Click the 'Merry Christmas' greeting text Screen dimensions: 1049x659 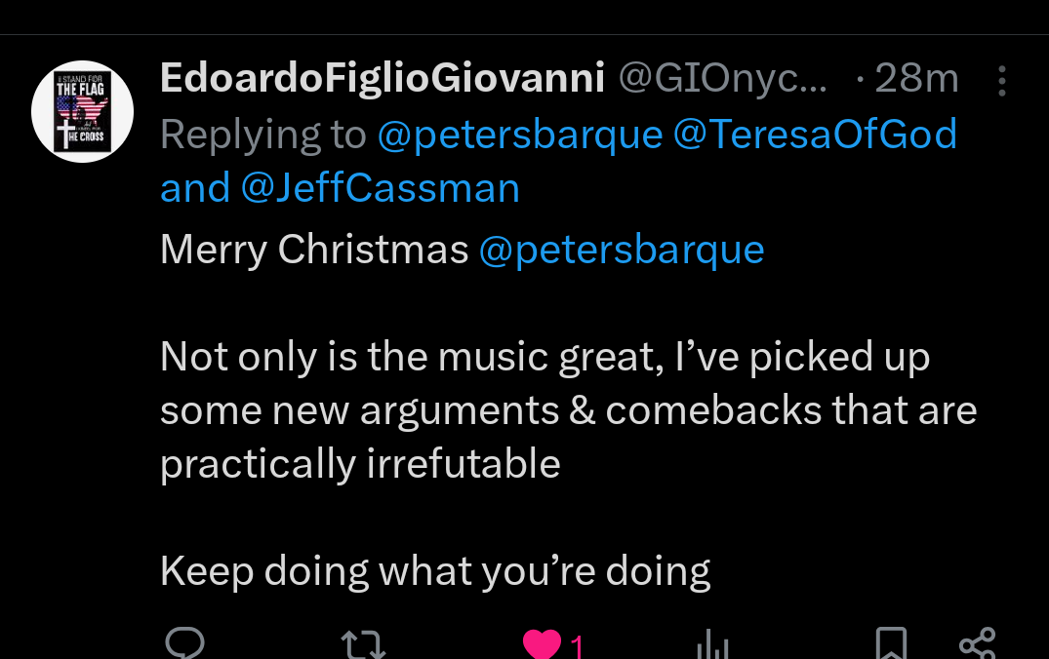pyautogui.click(x=314, y=251)
